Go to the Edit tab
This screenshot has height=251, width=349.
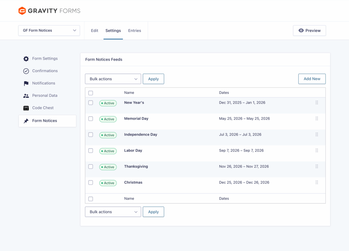tap(94, 31)
